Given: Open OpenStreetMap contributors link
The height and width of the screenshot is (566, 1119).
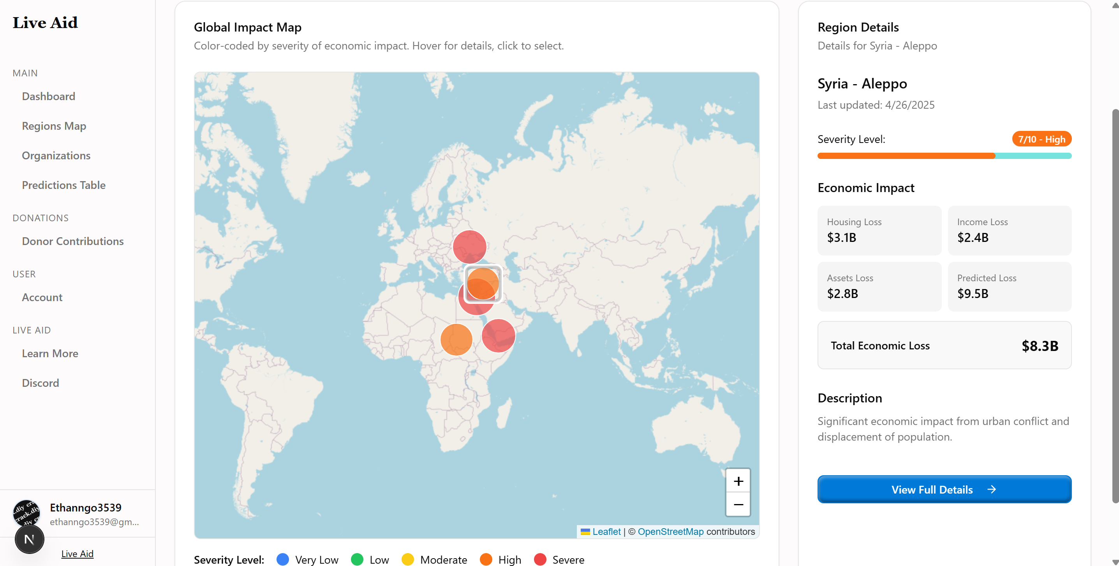Looking at the screenshot, I should tap(670, 531).
